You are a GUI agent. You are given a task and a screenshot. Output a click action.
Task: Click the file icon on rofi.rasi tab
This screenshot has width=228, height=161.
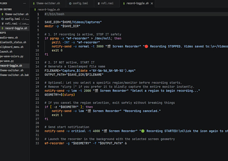point(99,3)
